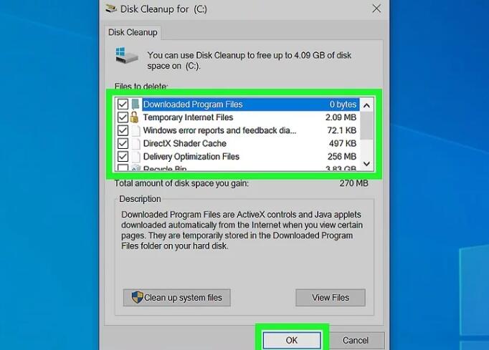Image resolution: width=489 pixels, height=350 pixels.
Task: Click the file icon beside DirectX Shader Cache
Action: pos(136,144)
